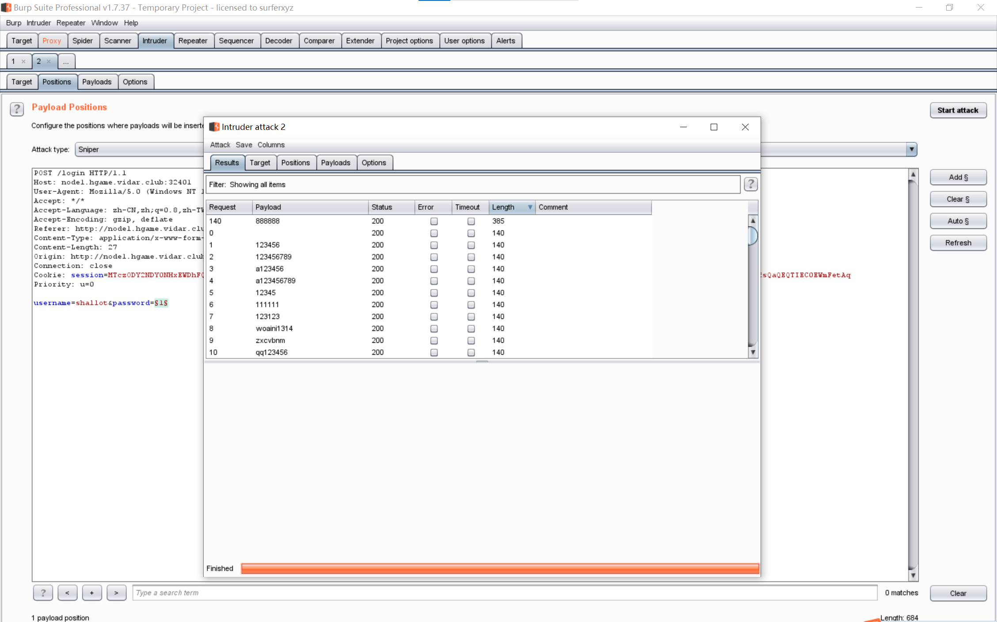Click bottom Clear search button
The width and height of the screenshot is (997, 622).
click(958, 593)
